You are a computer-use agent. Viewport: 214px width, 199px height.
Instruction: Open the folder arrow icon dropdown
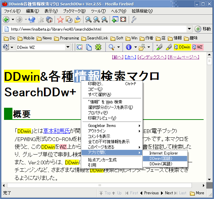[x=149, y=47]
